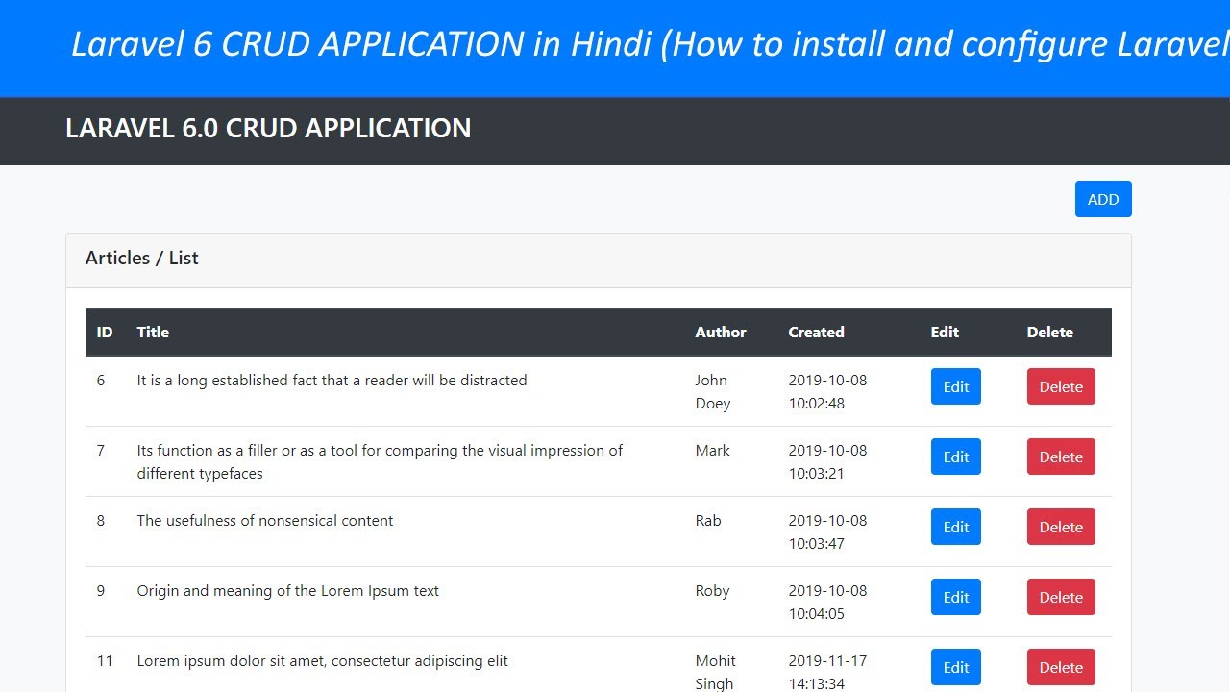Click the LARAVEL 6.0 CRUD APPLICATION heading
This screenshot has width=1230, height=692.
(268, 129)
